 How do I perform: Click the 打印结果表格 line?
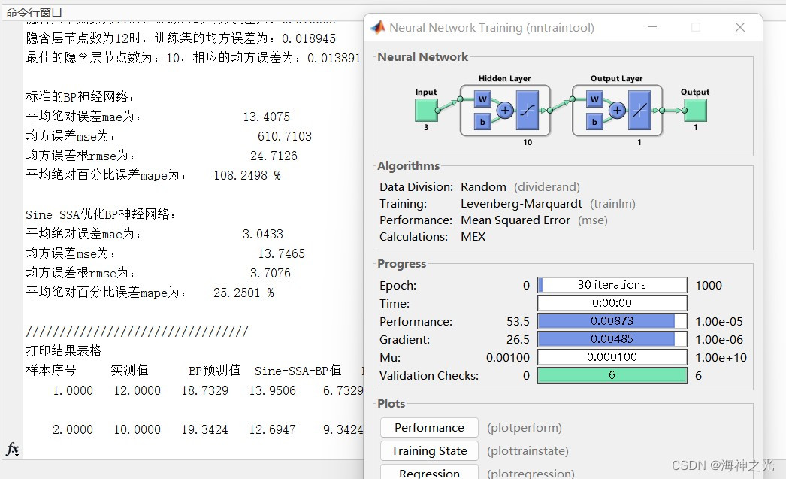click(x=64, y=350)
